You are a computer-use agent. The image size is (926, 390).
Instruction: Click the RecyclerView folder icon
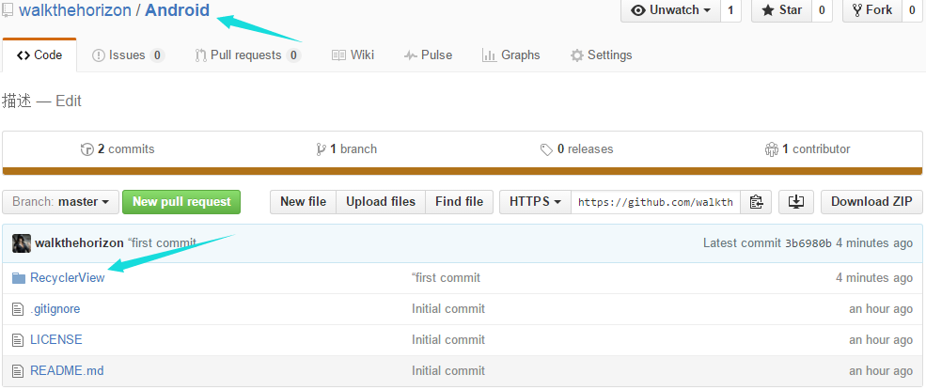coord(19,278)
